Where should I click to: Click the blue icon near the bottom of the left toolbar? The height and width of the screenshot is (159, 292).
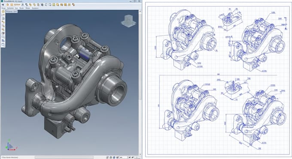pos(3,41)
